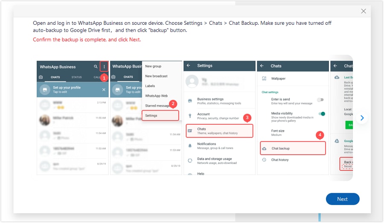Click the Notifications bell icon

(190, 146)
